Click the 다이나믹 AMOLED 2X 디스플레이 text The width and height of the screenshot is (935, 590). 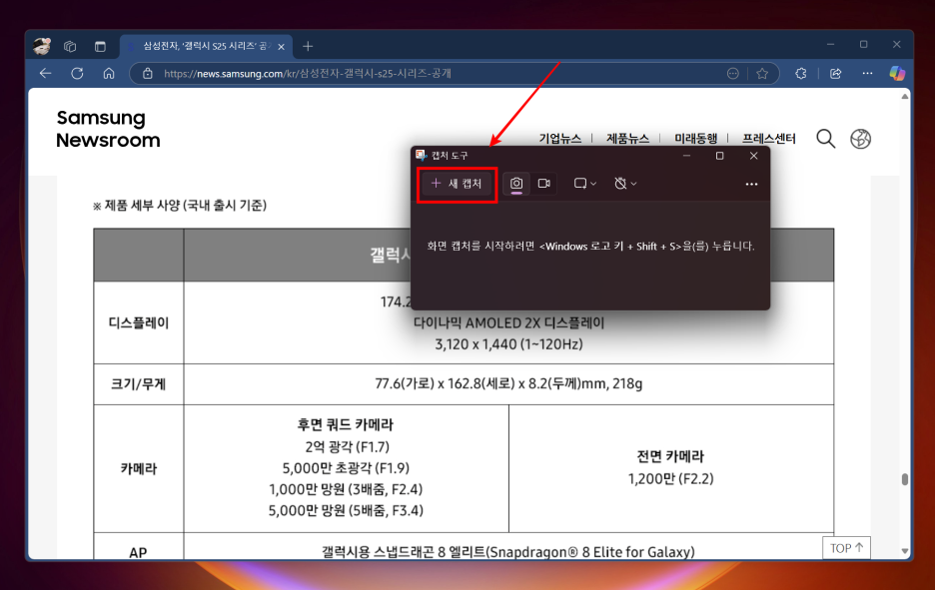508,323
